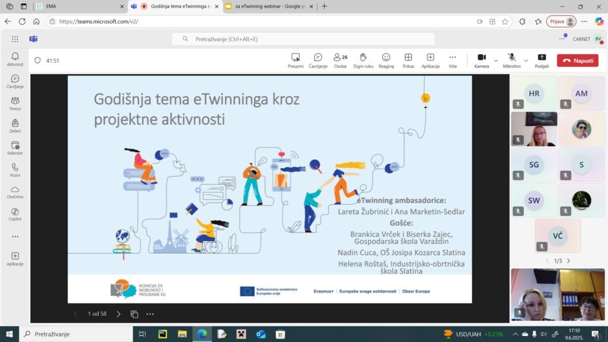
Task: Open slide grid view icon
Action: click(134, 313)
